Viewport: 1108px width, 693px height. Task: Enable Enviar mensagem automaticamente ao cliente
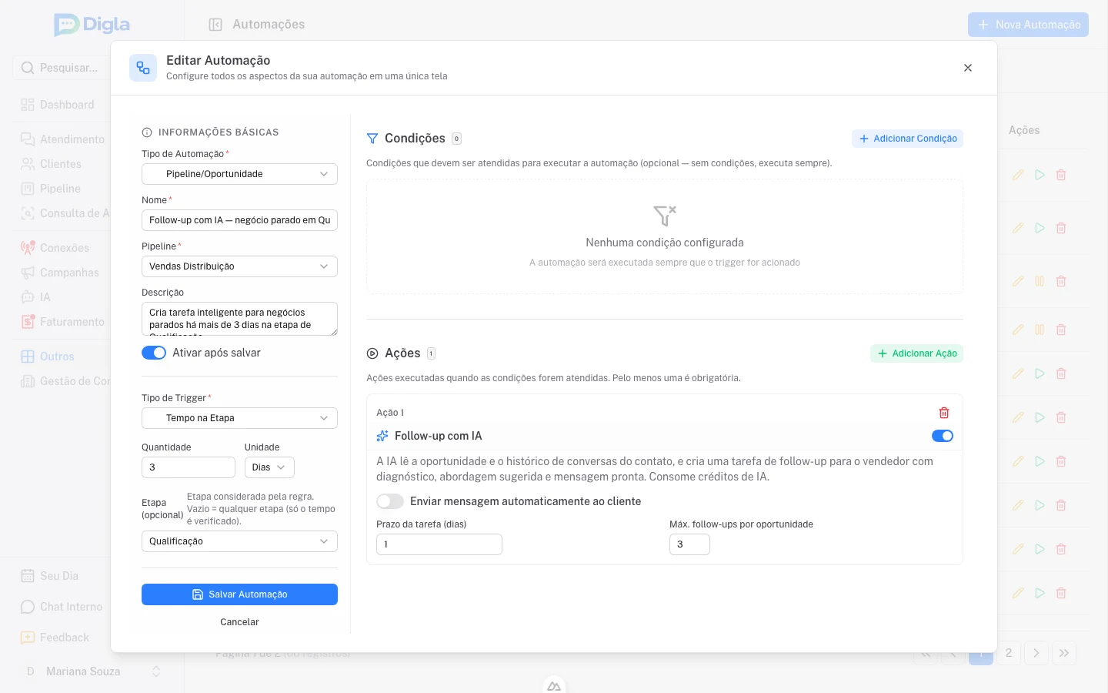pyautogui.click(x=390, y=501)
